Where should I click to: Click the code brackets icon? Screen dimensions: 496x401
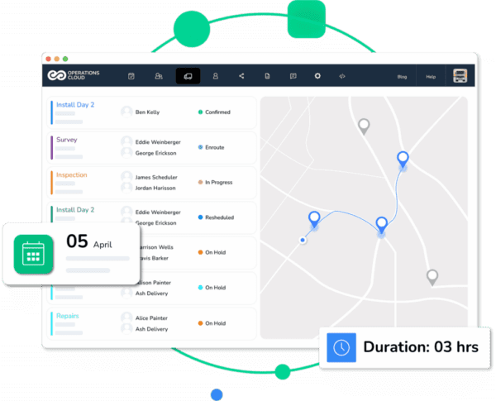[341, 76]
